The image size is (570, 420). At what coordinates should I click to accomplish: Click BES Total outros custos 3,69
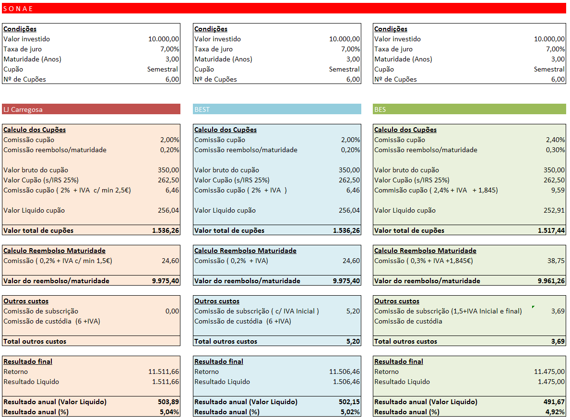tap(558, 341)
